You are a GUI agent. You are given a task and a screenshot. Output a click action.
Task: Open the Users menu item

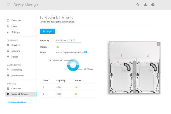click(14, 26)
